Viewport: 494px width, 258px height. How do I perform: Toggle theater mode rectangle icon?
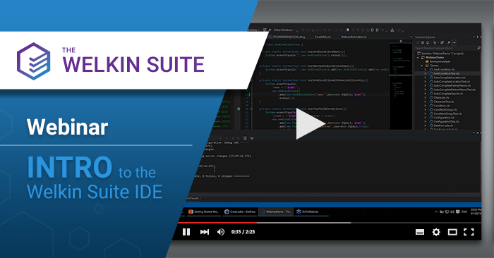pos(452,232)
